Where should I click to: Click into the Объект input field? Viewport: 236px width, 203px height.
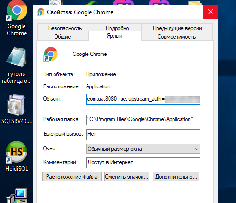point(143,99)
